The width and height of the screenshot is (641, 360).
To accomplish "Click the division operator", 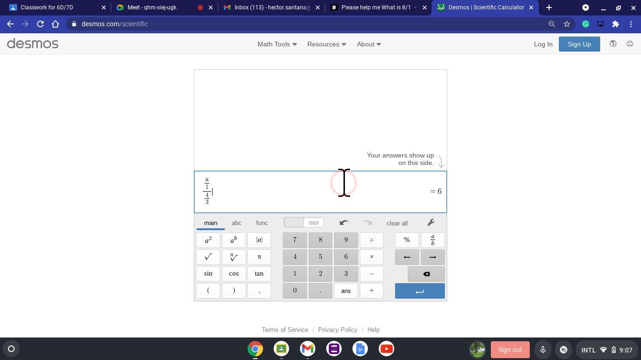I will point(372,240).
